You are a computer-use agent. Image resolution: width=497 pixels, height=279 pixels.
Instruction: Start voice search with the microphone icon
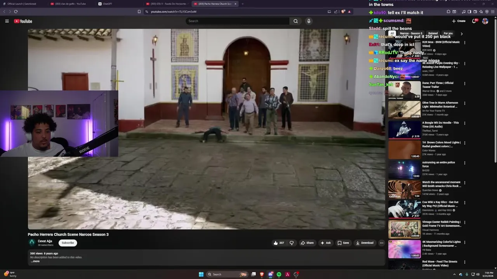(x=309, y=21)
